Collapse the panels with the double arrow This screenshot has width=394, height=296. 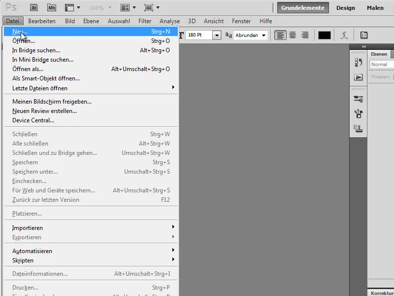[363, 46]
